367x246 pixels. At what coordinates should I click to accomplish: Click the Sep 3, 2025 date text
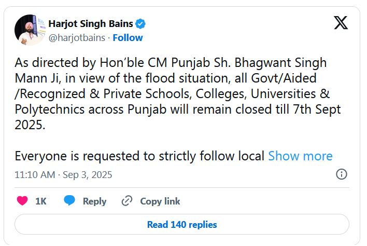click(87, 175)
